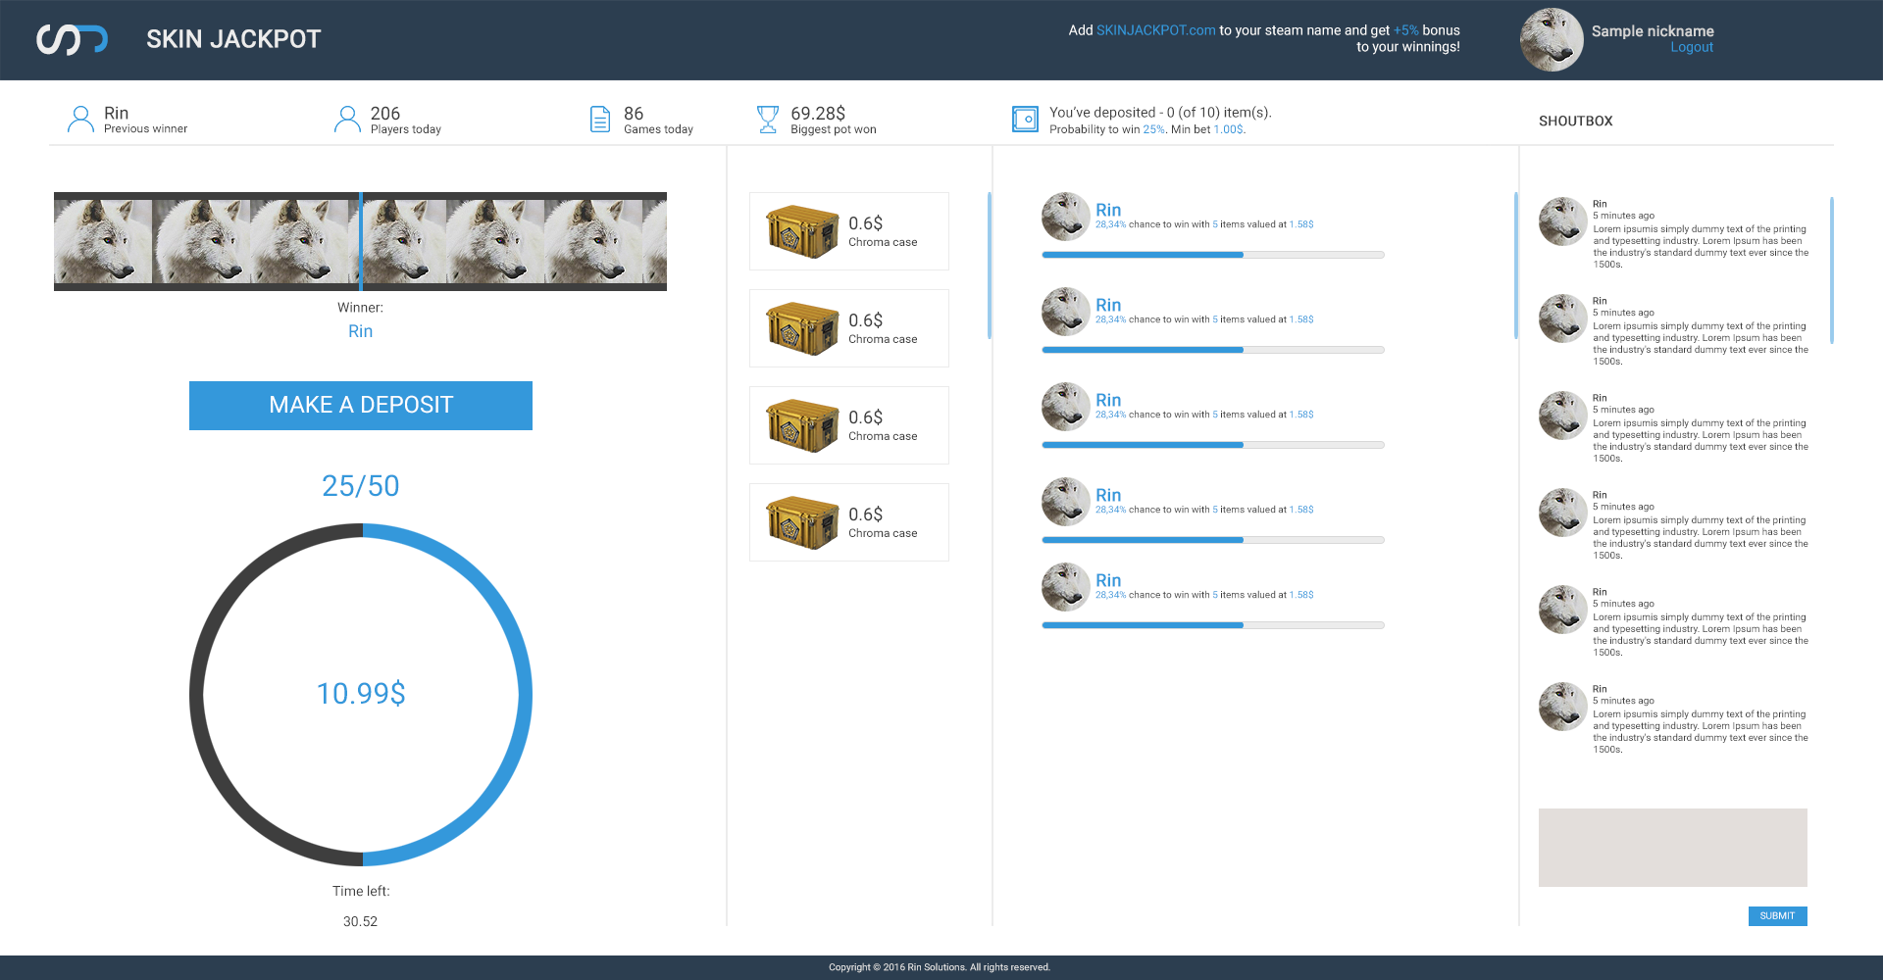Click the items list scrollbar

990,266
